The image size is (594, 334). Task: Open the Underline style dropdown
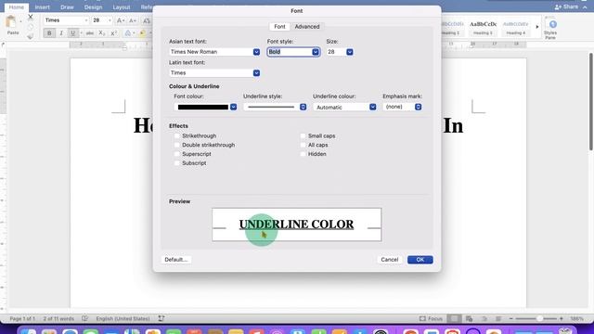point(303,108)
